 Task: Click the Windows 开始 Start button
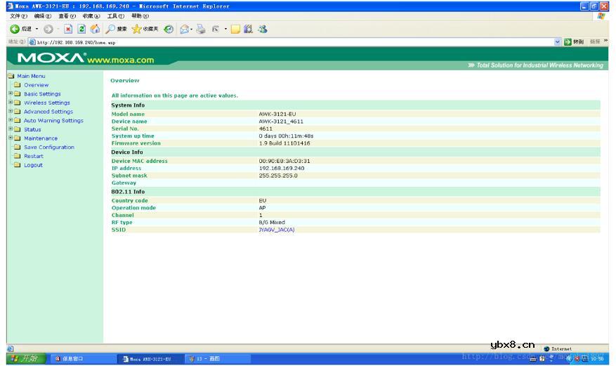(x=23, y=359)
